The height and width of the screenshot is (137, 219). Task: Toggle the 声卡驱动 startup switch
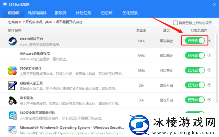pyautogui.click(x=195, y=100)
